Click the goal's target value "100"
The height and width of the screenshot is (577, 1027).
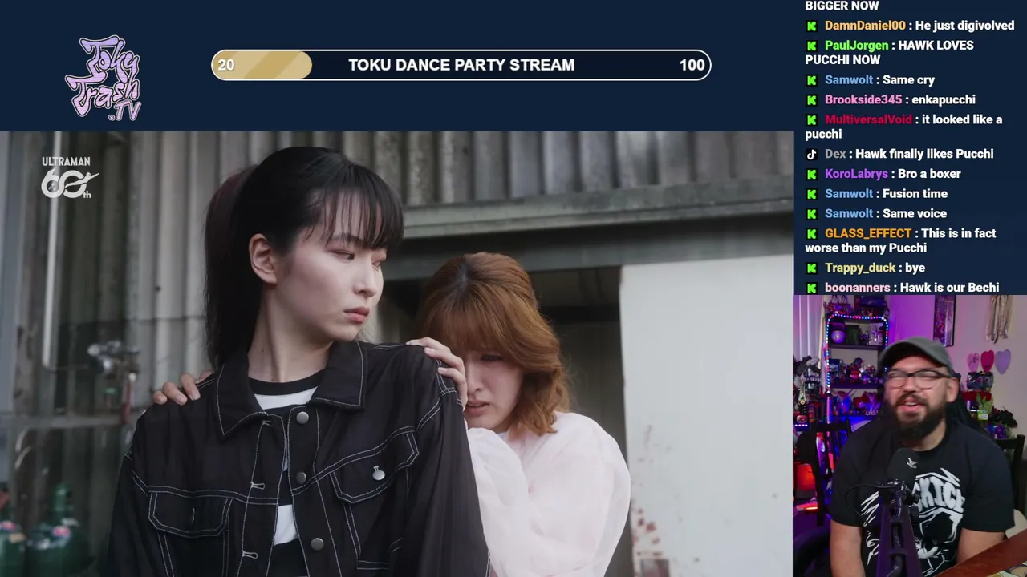click(692, 65)
